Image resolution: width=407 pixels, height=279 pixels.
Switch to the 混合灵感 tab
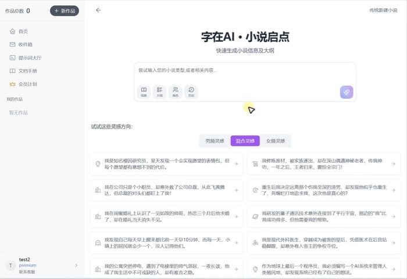tap(245, 141)
